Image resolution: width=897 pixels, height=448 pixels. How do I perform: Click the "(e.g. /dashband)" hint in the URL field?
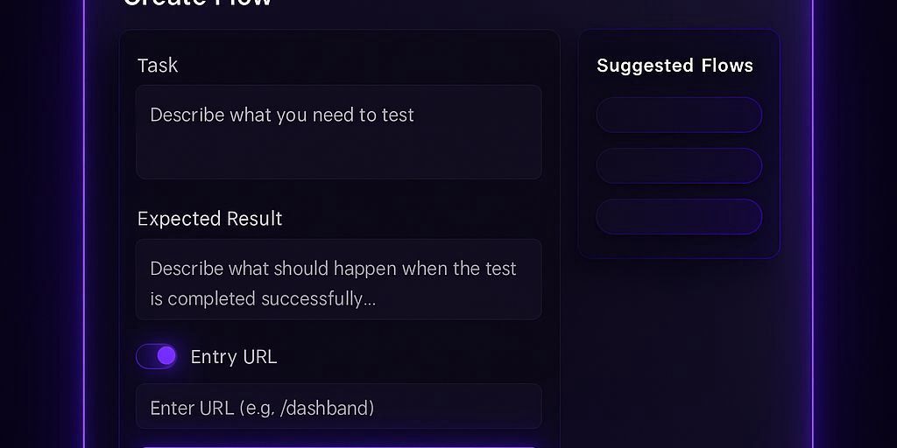pos(307,408)
